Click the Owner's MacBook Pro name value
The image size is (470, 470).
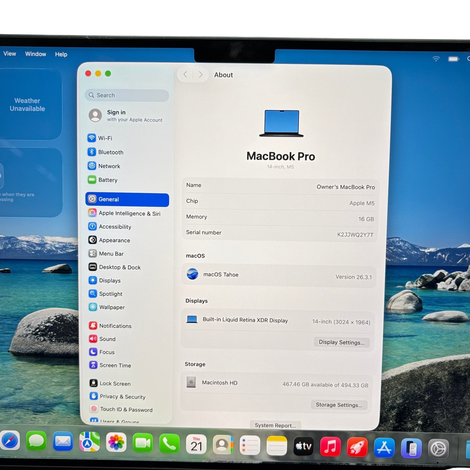pyautogui.click(x=346, y=187)
